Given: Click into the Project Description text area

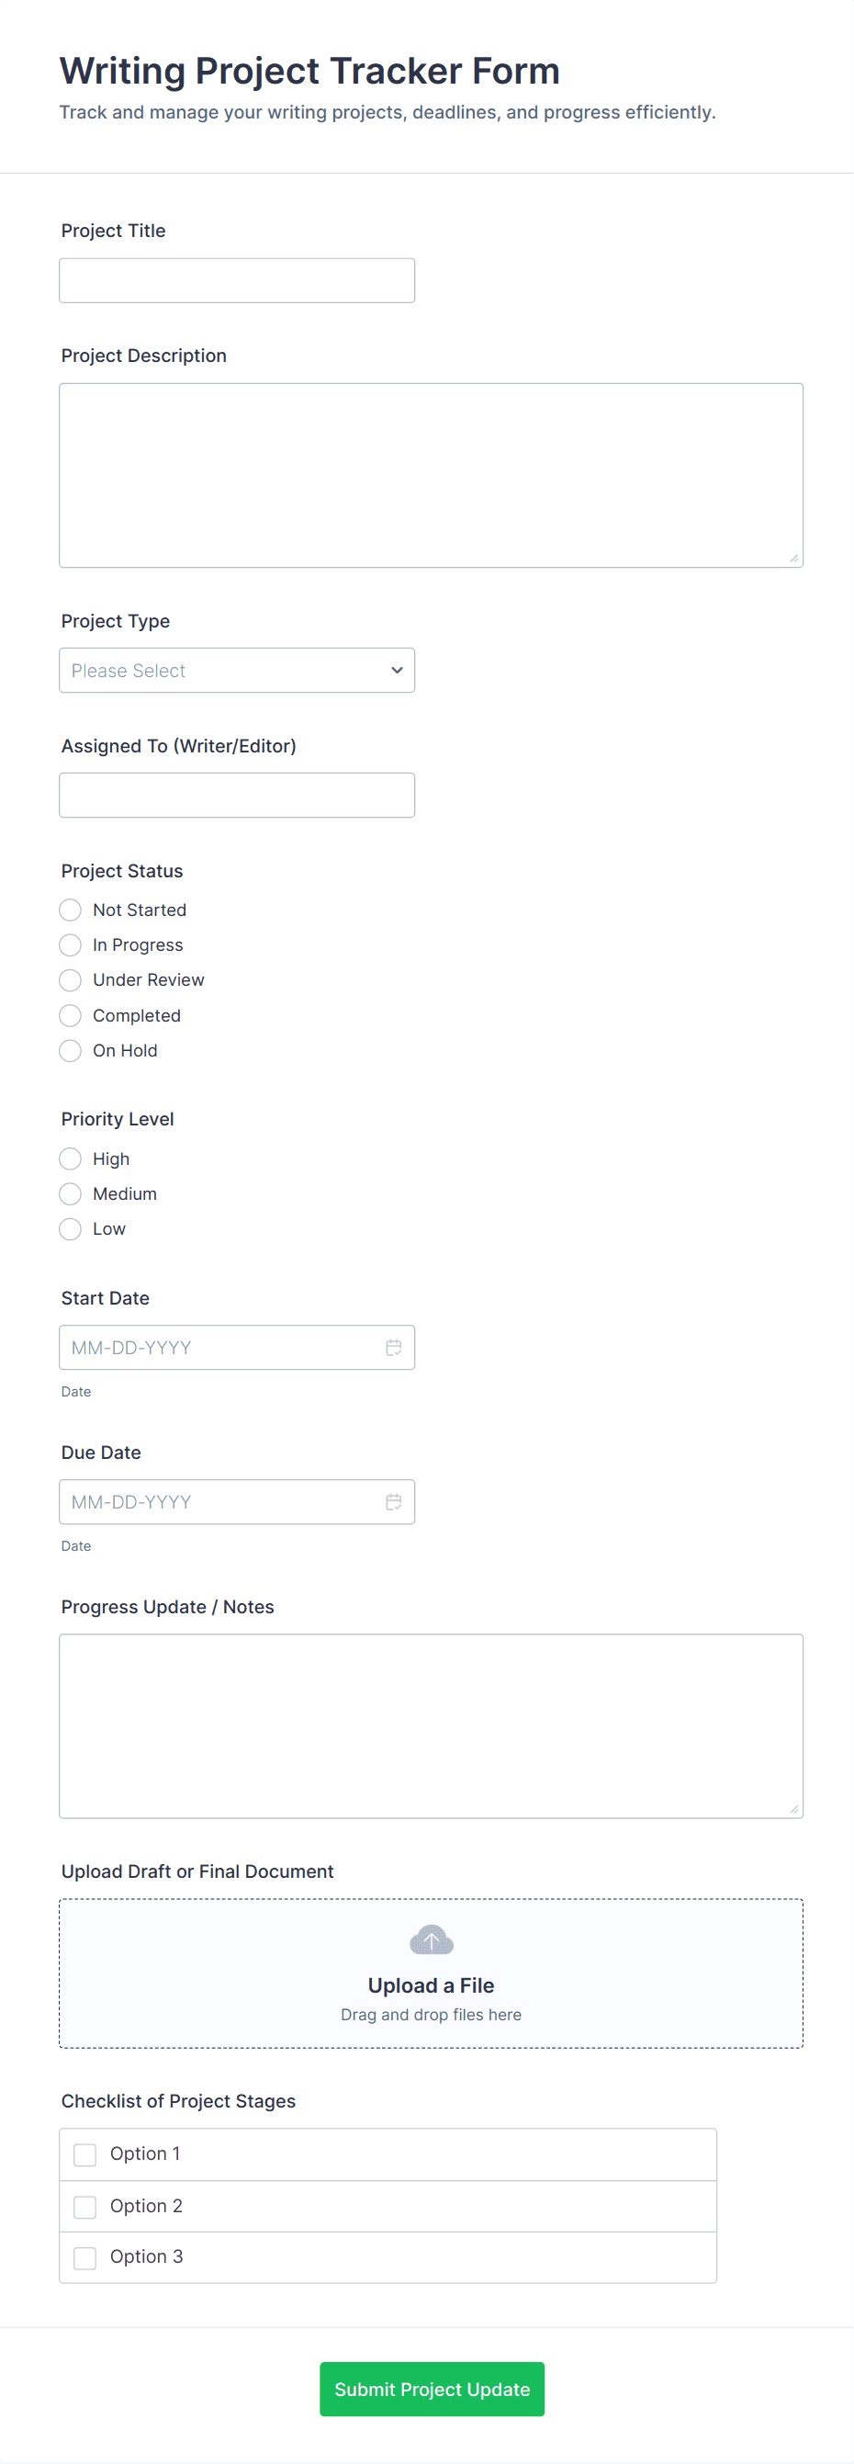Looking at the screenshot, I should coord(431,474).
